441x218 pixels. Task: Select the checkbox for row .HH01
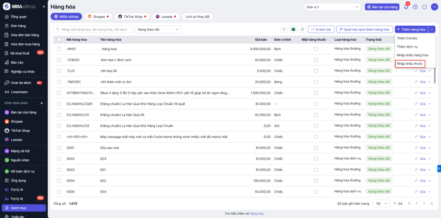(x=59, y=49)
